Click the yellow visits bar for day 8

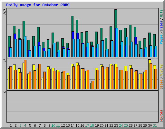point(43,83)
